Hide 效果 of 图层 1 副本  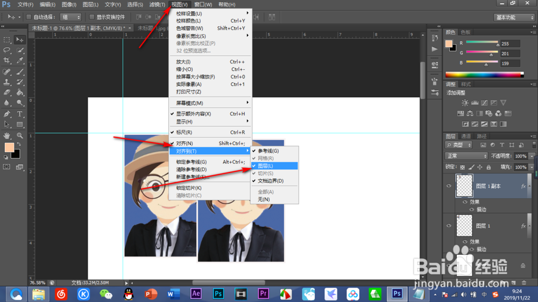tap(465, 202)
